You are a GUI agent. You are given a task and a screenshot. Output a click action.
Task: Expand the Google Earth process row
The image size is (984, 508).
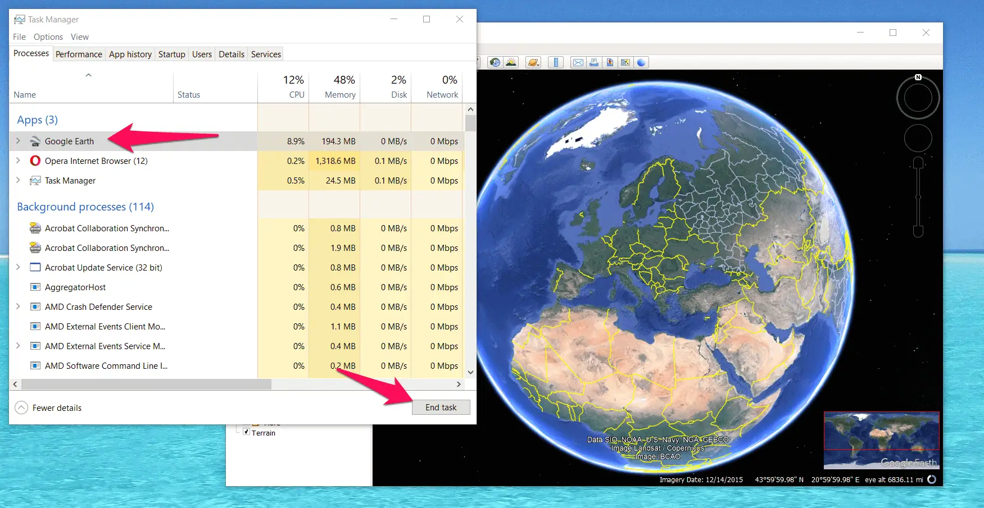18,141
